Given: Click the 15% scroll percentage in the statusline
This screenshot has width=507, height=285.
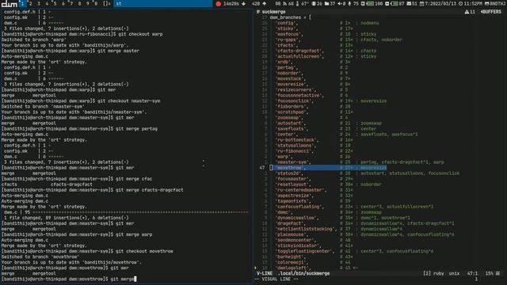Looking at the screenshot, I should (x=490, y=274).
